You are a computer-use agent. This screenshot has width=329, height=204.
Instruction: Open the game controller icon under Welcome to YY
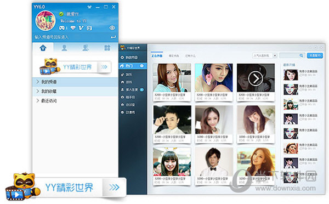point(62,28)
